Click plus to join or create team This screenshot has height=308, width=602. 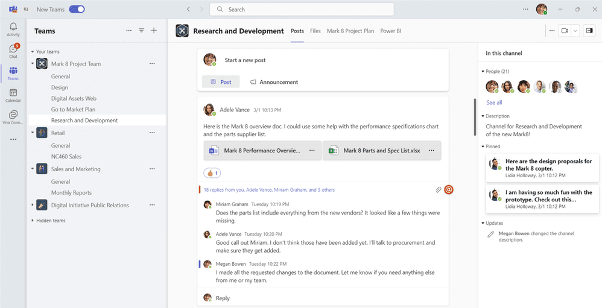(154, 31)
